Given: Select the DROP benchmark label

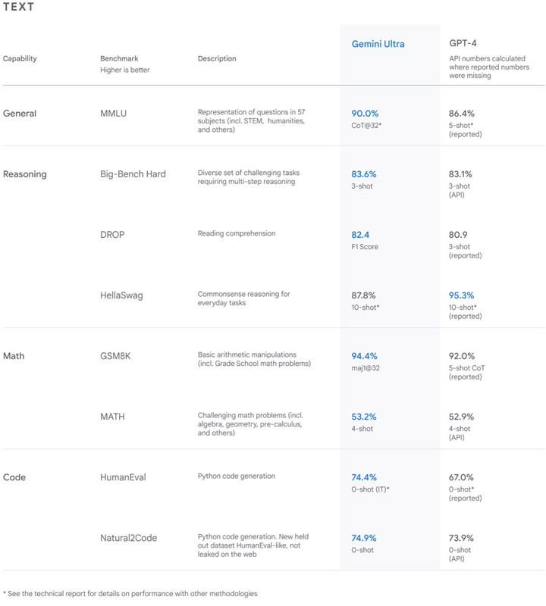Looking at the screenshot, I should [x=112, y=235].
